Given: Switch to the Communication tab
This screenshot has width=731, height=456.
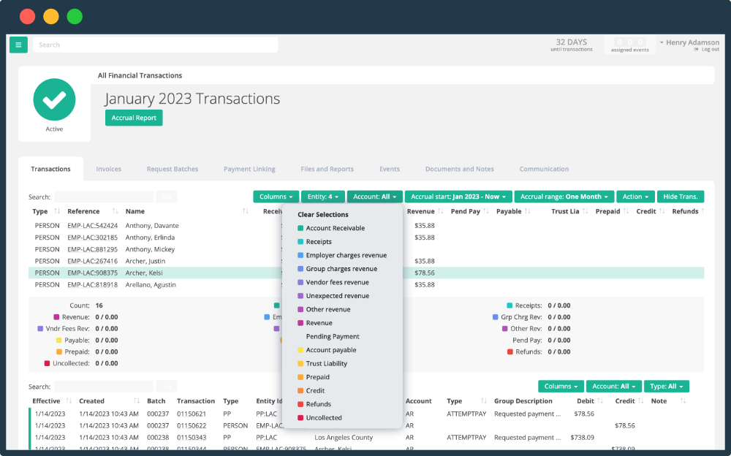Looking at the screenshot, I should click(x=544, y=169).
